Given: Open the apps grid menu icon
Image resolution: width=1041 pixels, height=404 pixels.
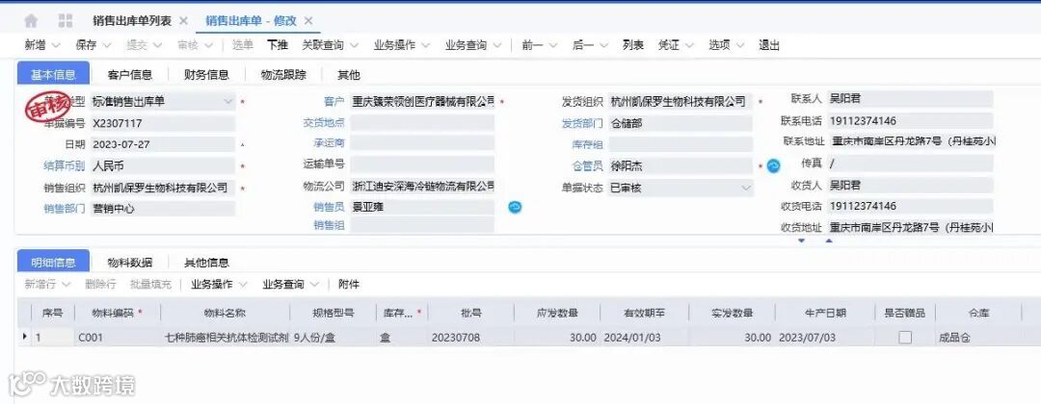Looking at the screenshot, I should coord(66,21).
